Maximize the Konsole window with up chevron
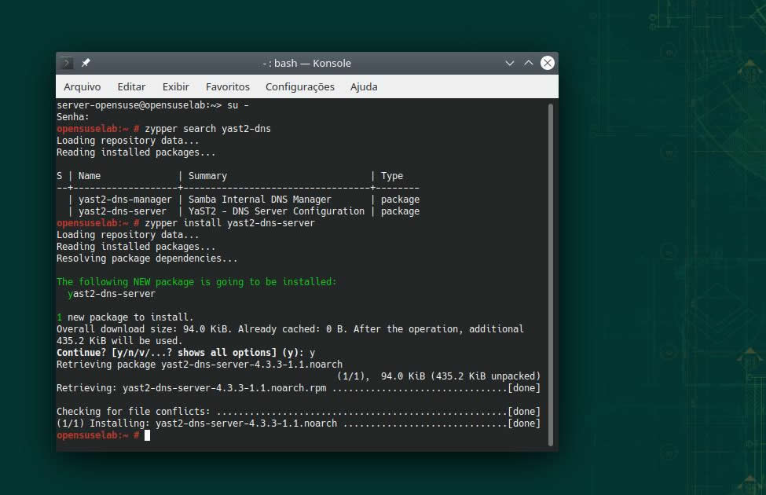Viewport: 766px width, 495px height. (529, 63)
